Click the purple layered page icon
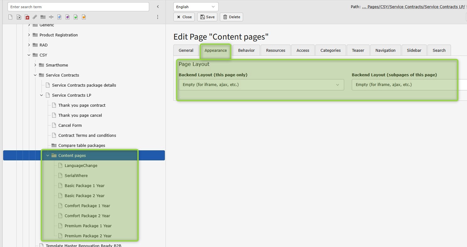This screenshot has height=247, width=467. click(68, 17)
